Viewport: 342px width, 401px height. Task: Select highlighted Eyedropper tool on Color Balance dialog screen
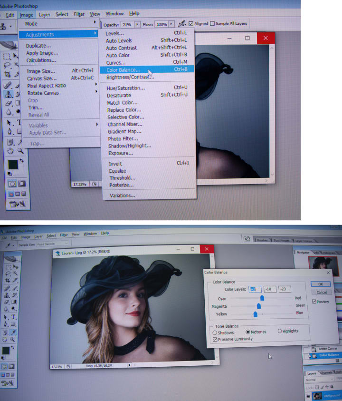[x=13, y=333]
